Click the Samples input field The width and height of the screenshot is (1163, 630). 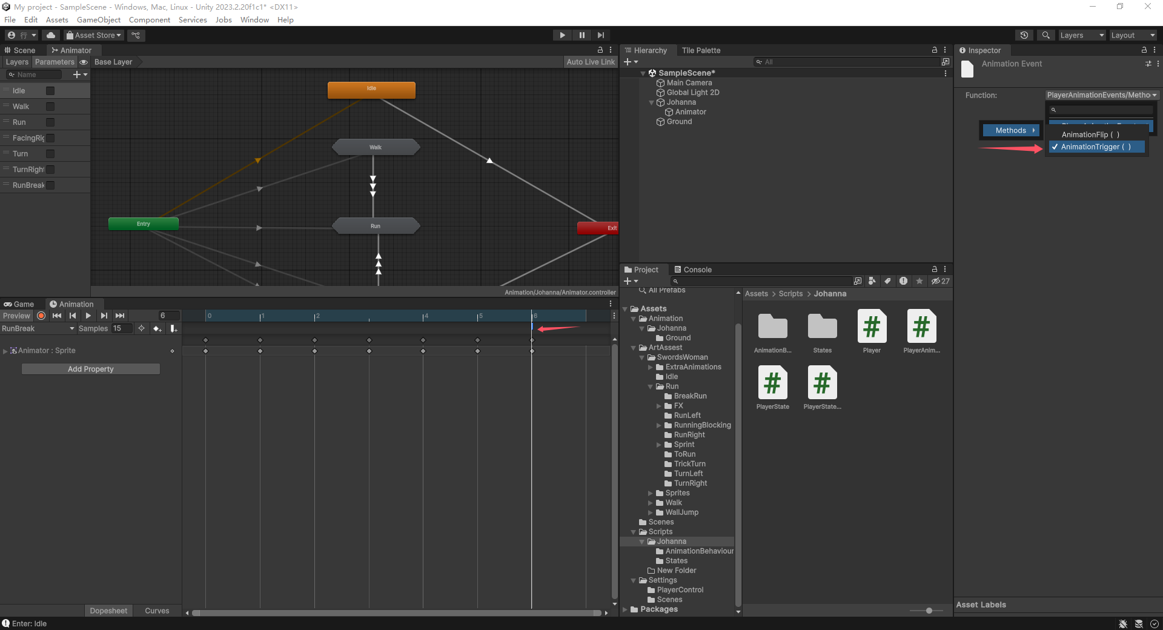tap(122, 328)
